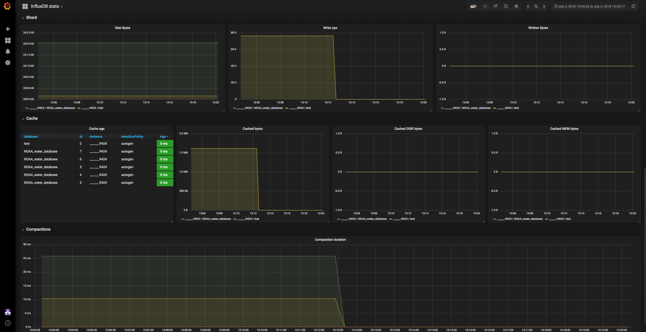Viewport: 646px width, 332px height.
Task: Click the Grafana logo icon
Action: point(7,6)
